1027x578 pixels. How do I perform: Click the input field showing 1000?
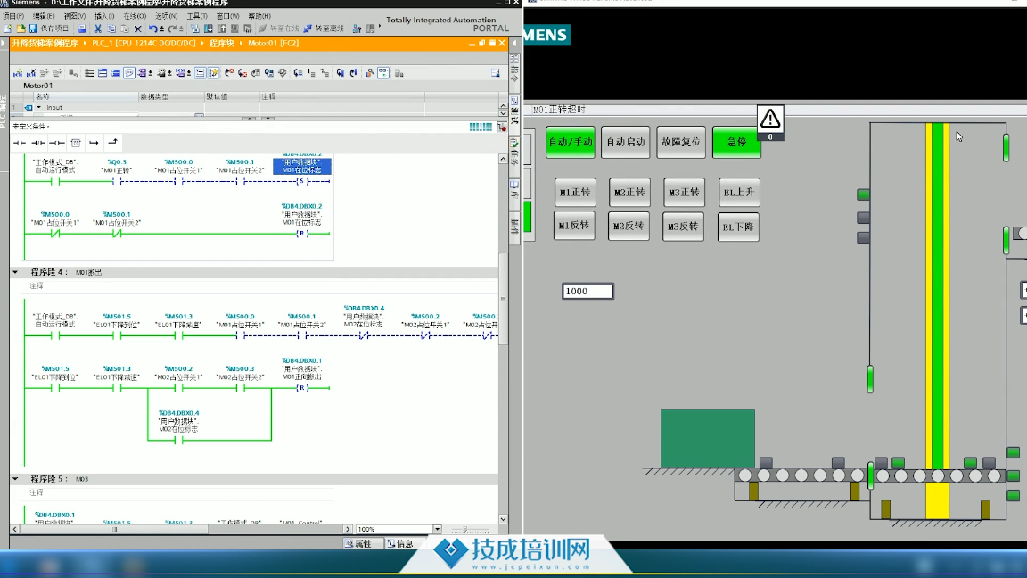pos(587,291)
